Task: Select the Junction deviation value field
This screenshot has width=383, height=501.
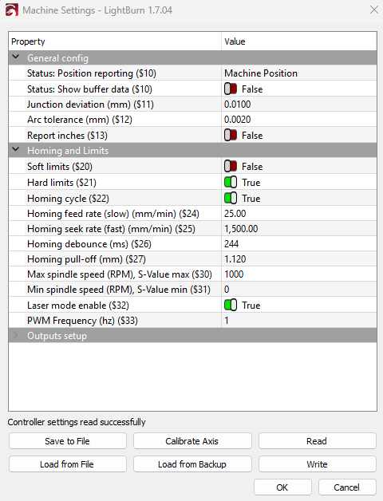Action: pyautogui.click(x=299, y=105)
